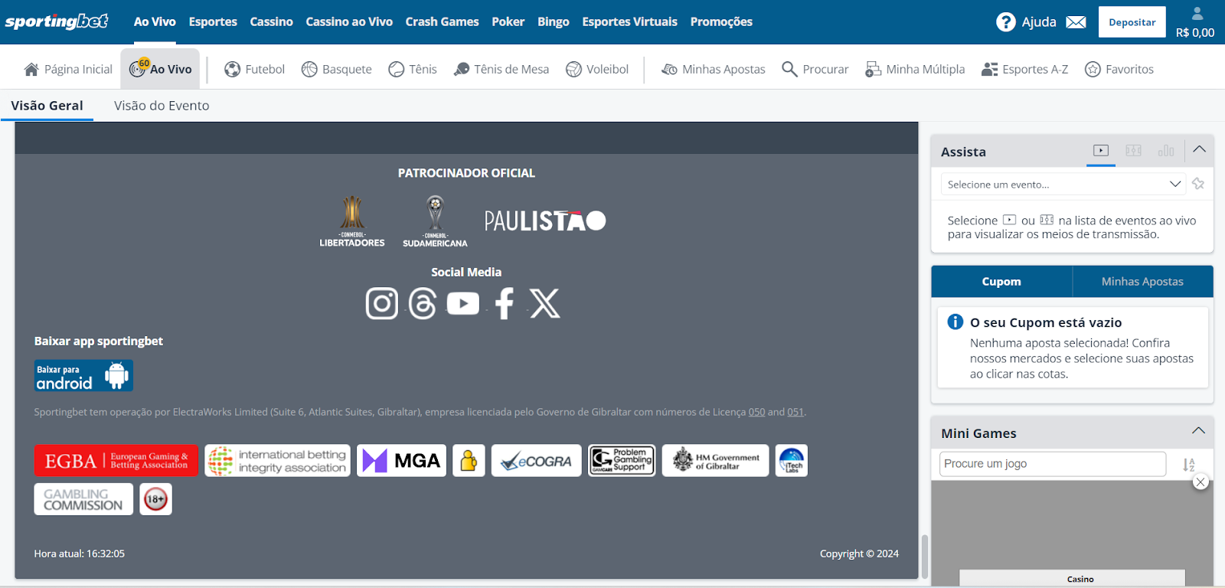Click the Paulistão sponsor logo

(x=545, y=221)
